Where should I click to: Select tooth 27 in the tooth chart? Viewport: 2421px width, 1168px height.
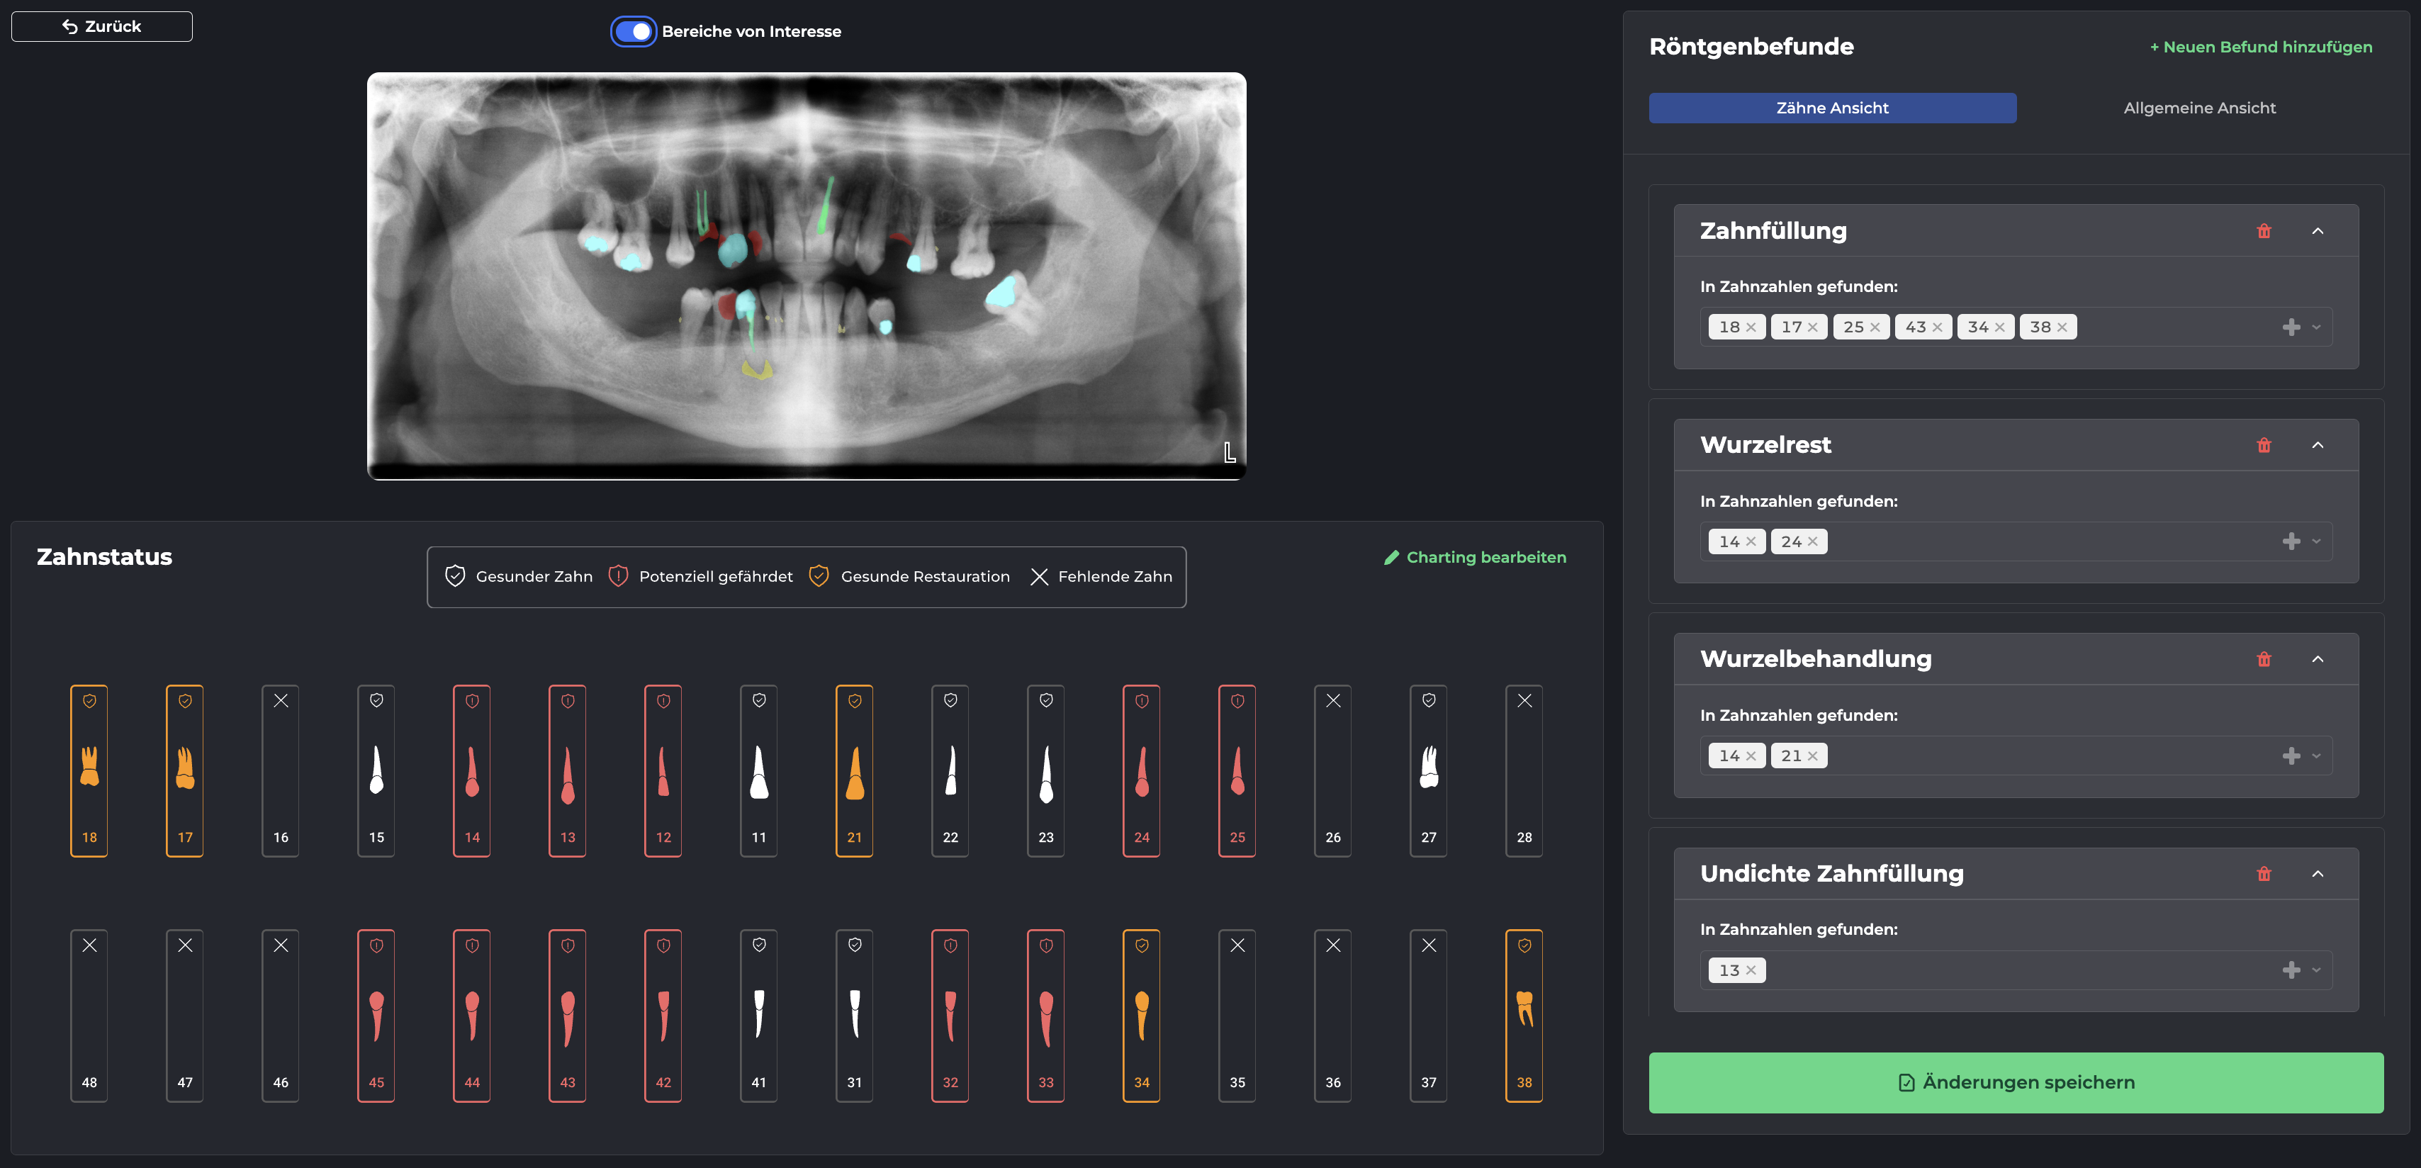click(1427, 770)
